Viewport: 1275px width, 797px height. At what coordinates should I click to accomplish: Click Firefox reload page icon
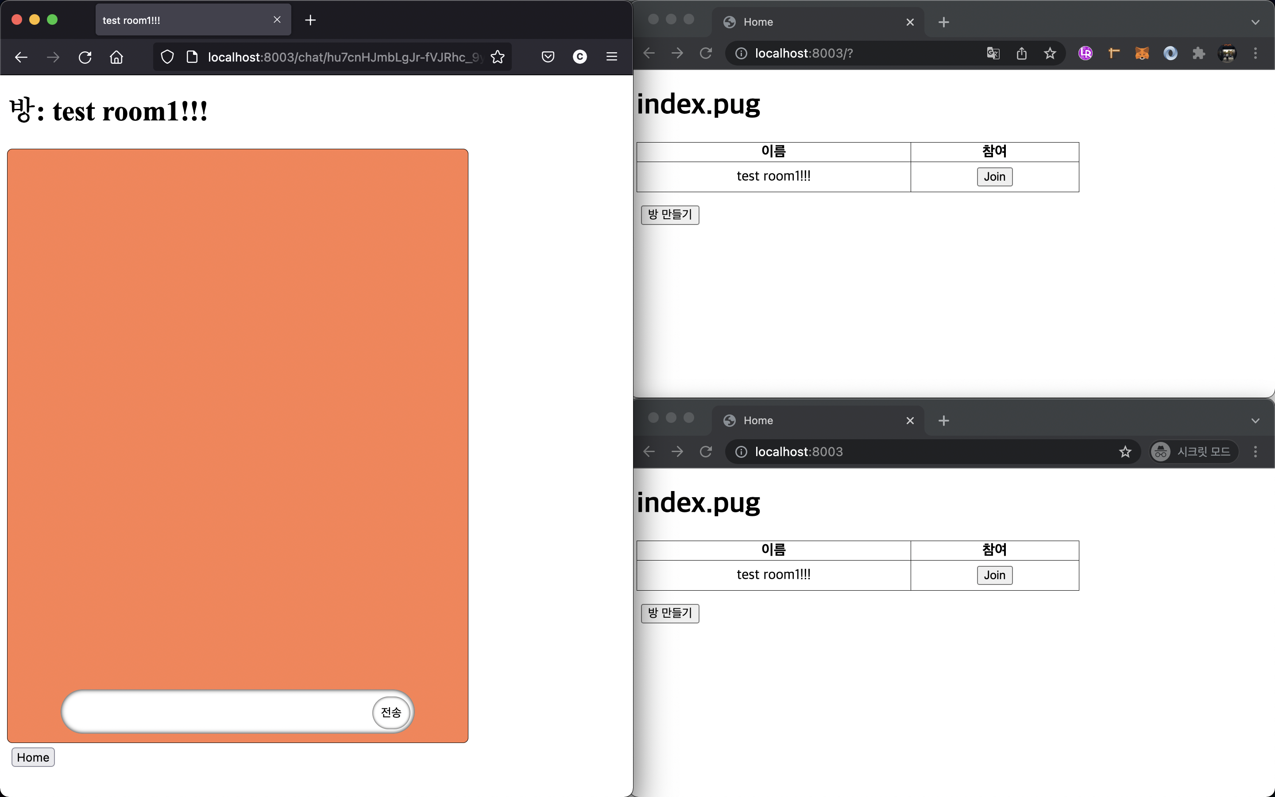pos(85,57)
